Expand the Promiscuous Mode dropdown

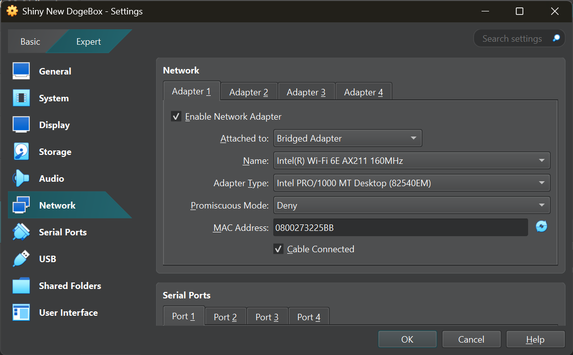(x=411, y=205)
